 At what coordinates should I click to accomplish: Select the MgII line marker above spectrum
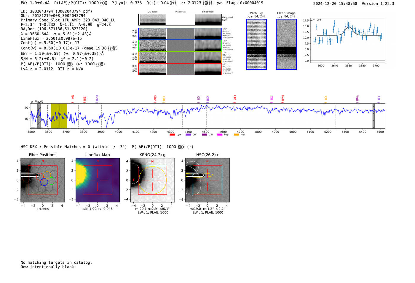tap(357, 99)
